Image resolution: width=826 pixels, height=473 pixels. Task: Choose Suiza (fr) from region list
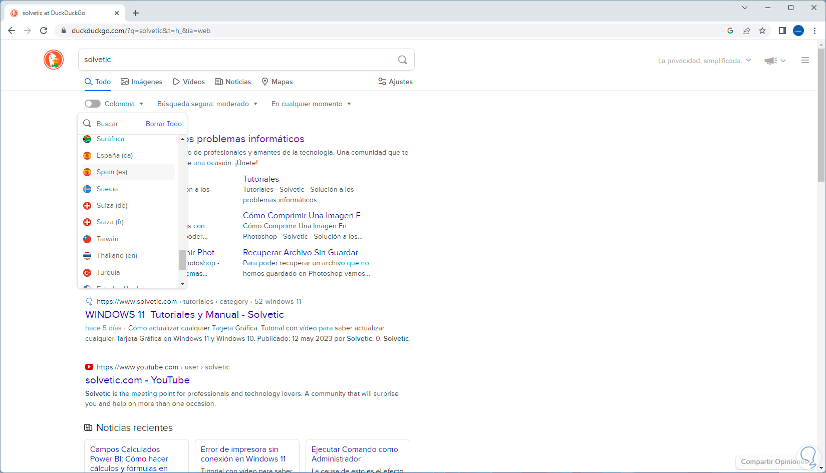(128, 222)
